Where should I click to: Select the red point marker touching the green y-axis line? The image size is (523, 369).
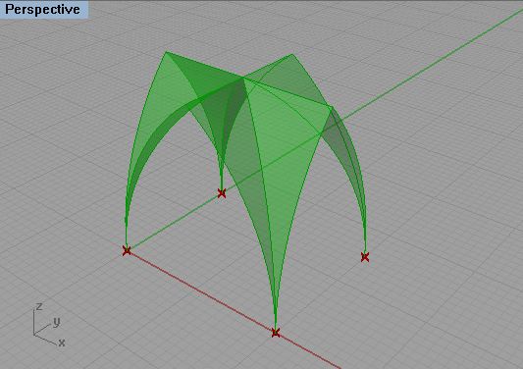pos(222,193)
